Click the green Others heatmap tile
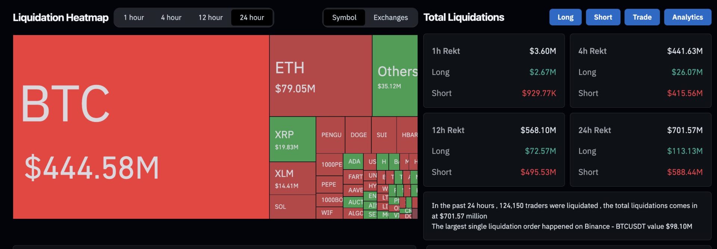The height and width of the screenshot is (249, 717). pyautogui.click(x=395, y=76)
